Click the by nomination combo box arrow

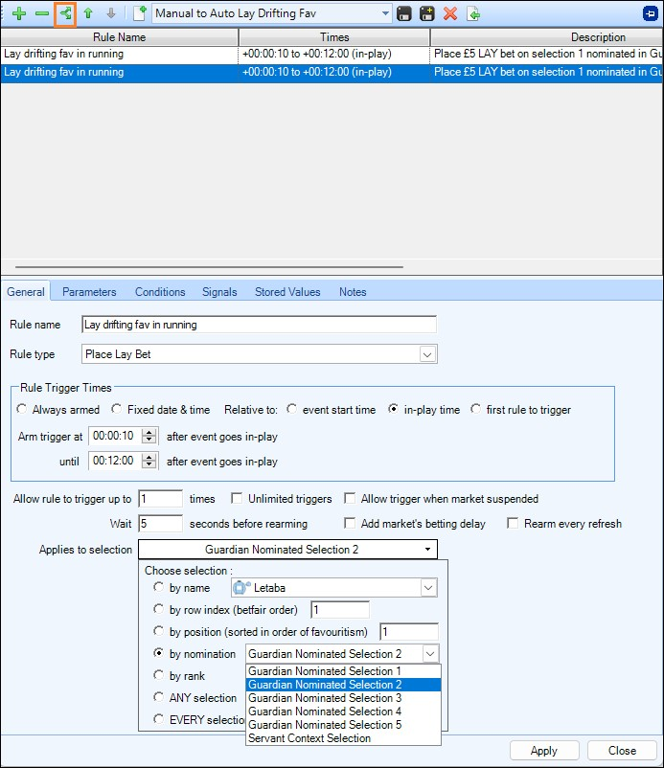[430, 654]
